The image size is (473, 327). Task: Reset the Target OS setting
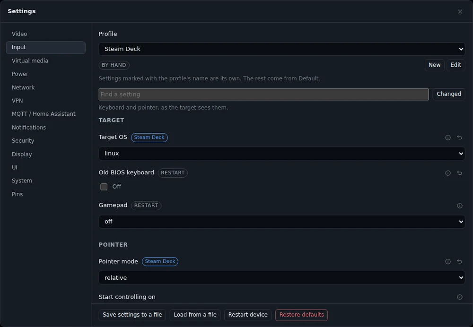(x=459, y=138)
